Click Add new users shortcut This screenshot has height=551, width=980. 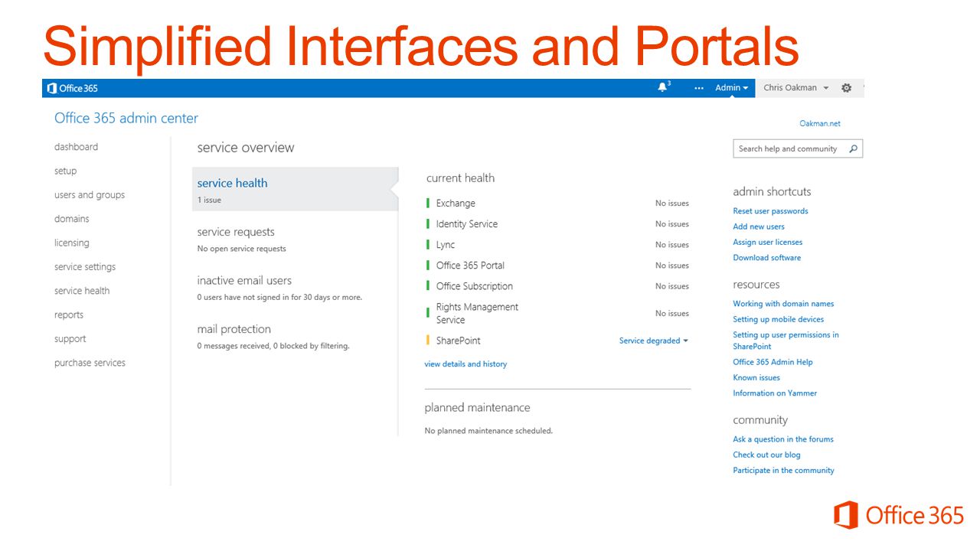coord(759,227)
